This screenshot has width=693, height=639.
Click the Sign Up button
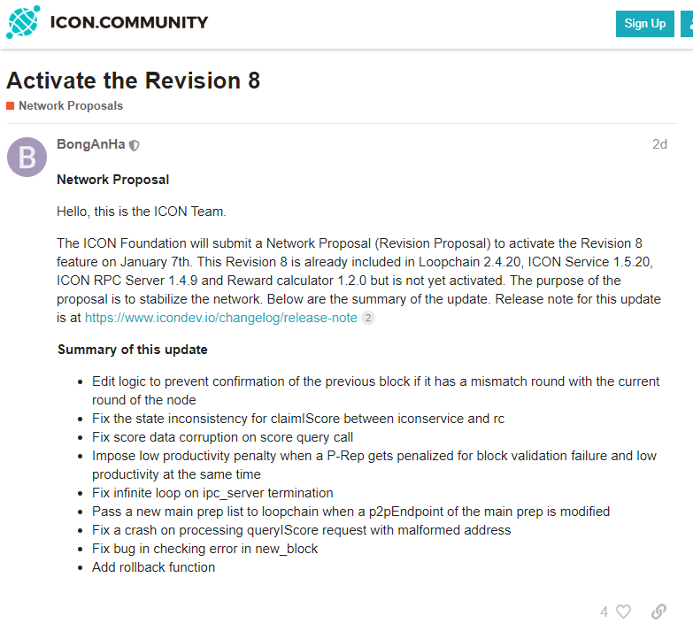(644, 24)
